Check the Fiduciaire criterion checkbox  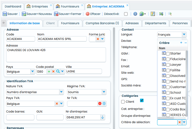coord(168,59)
